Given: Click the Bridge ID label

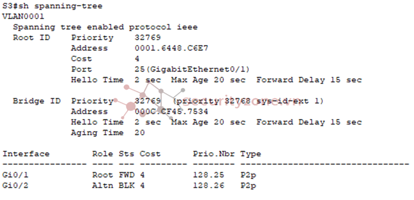Looking at the screenshot, I should (x=37, y=101).
